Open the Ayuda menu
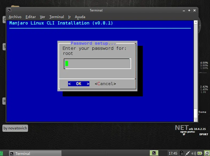This screenshot has height=156, width=210. coord(80,17)
